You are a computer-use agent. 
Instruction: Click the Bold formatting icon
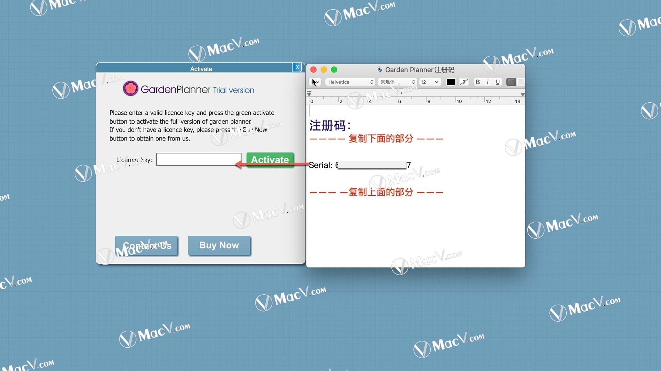tap(478, 81)
